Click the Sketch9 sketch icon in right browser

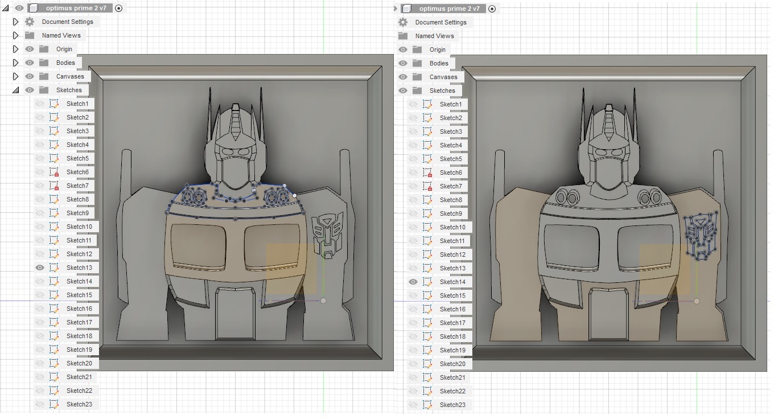pyautogui.click(x=427, y=213)
